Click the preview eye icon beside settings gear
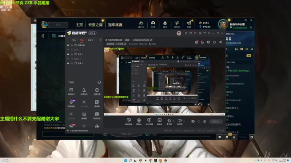Image resolution: width=291 pixels, height=163 pixels. (199, 121)
